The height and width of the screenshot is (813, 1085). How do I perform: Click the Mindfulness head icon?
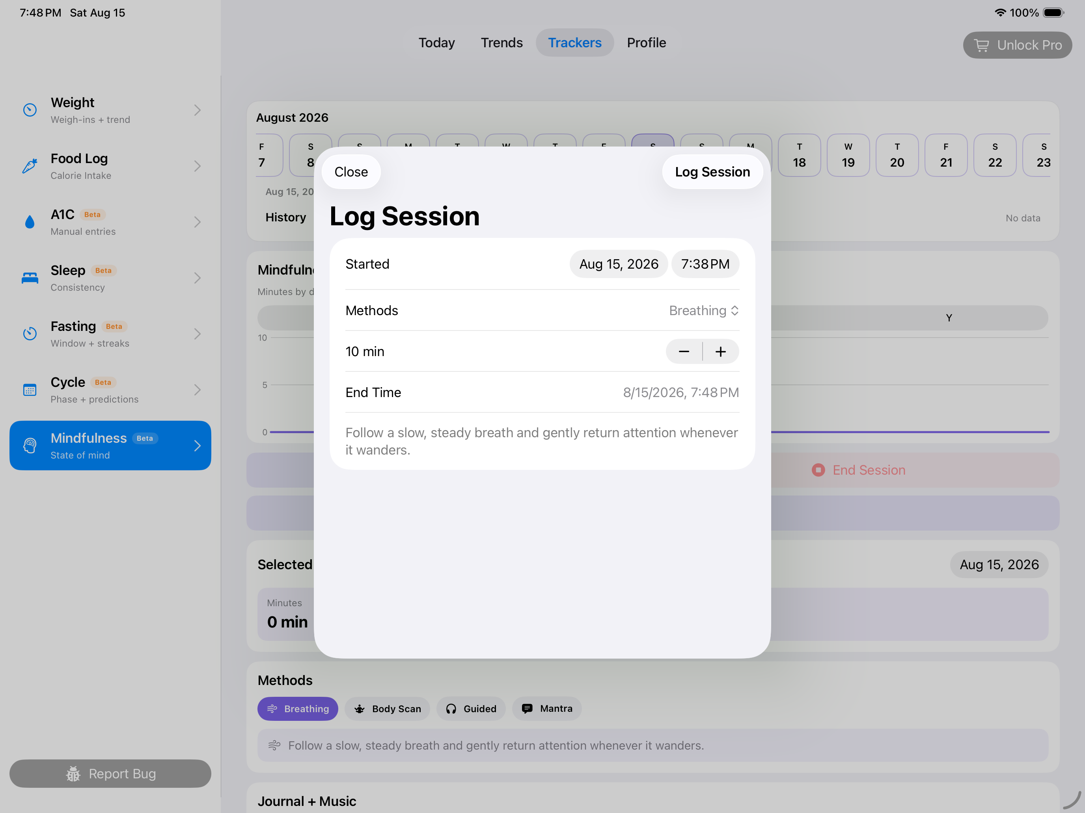(30, 445)
